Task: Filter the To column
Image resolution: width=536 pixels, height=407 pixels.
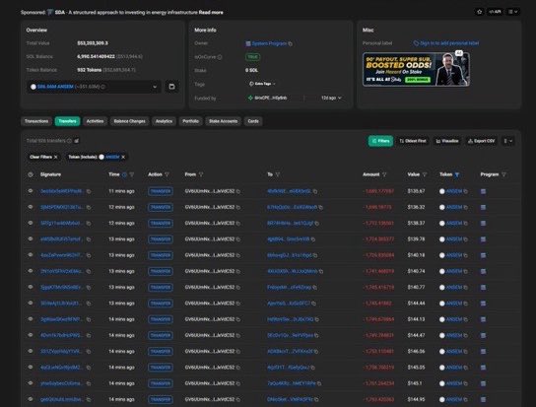Action: tap(278, 174)
